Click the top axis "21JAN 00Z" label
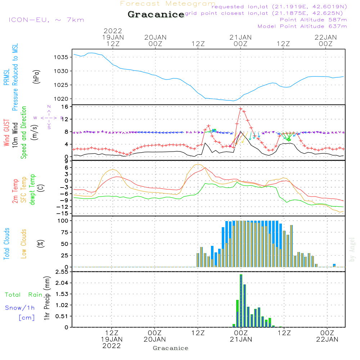 [240, 40]
